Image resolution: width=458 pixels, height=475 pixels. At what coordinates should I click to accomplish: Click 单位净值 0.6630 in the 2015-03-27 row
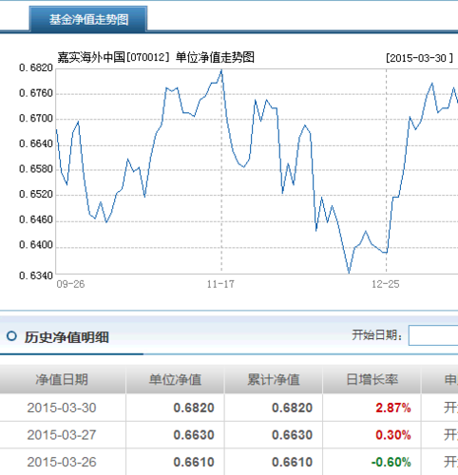[x=194, y=435]
